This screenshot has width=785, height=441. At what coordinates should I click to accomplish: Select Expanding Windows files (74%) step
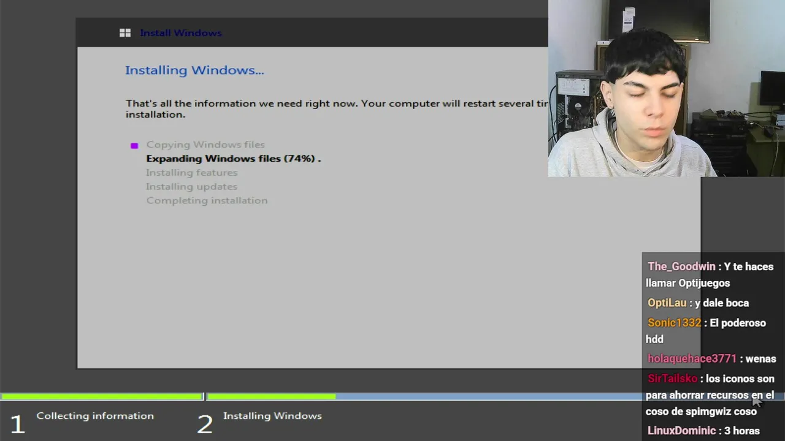[x=233, y=159]
